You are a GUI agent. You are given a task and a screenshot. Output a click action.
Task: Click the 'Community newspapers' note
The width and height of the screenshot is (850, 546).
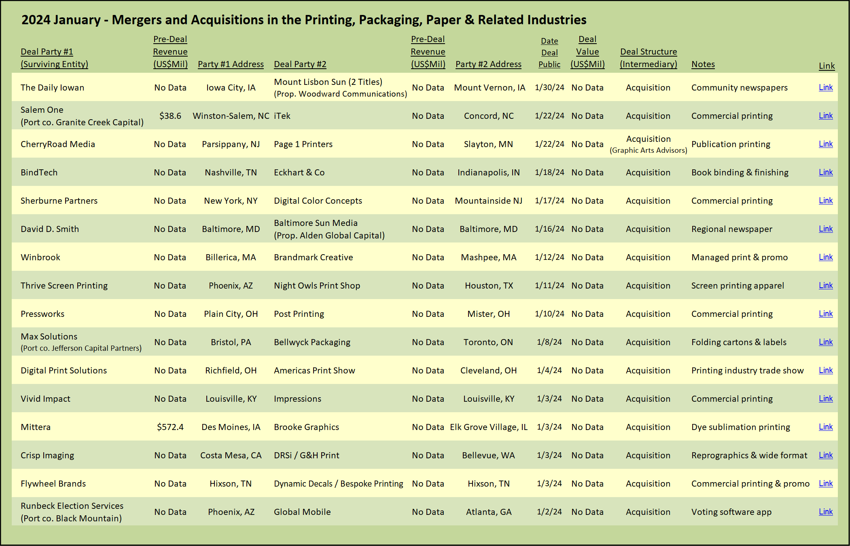[x=739, y=88]
